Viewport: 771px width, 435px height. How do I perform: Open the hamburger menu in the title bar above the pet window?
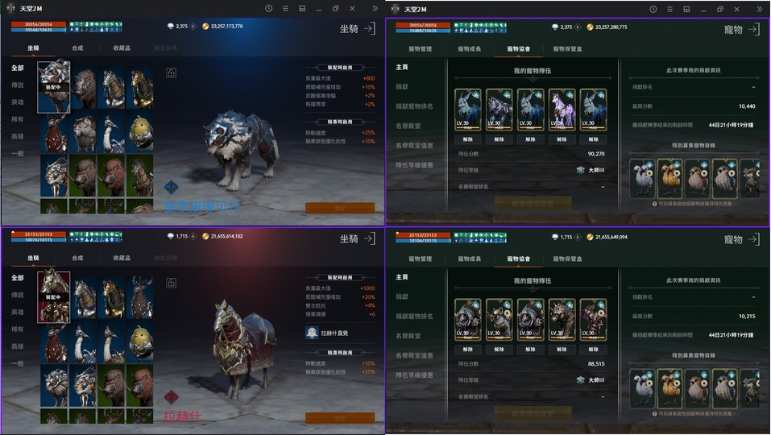pyautogui.click(x=669, y=9)
